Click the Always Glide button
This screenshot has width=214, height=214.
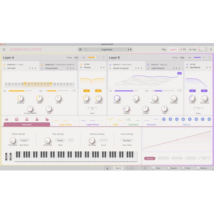coord(60,141)
